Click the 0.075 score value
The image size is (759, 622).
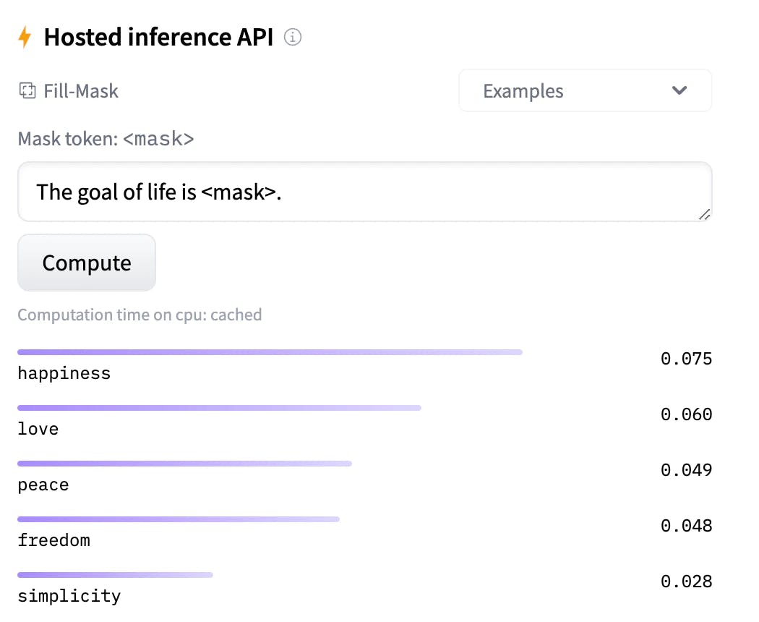pos(686,359)
